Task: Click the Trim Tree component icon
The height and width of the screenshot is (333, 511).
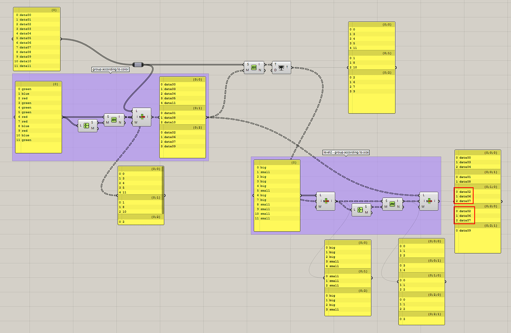Action: pyautogui.click(x=282, y=67)
